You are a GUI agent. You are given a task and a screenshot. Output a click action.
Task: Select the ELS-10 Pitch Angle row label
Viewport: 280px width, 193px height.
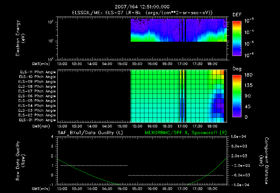(37, 77)
